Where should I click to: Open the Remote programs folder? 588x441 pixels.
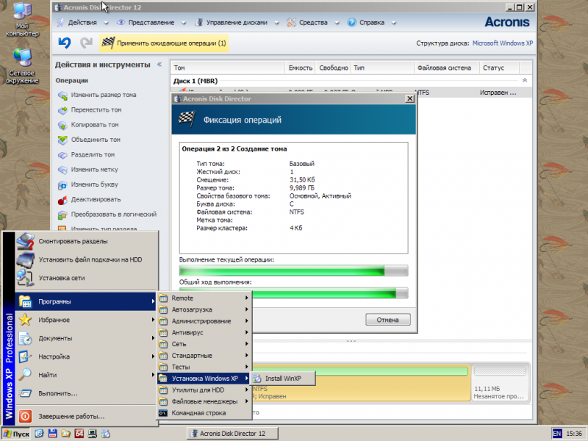(204, 298)
